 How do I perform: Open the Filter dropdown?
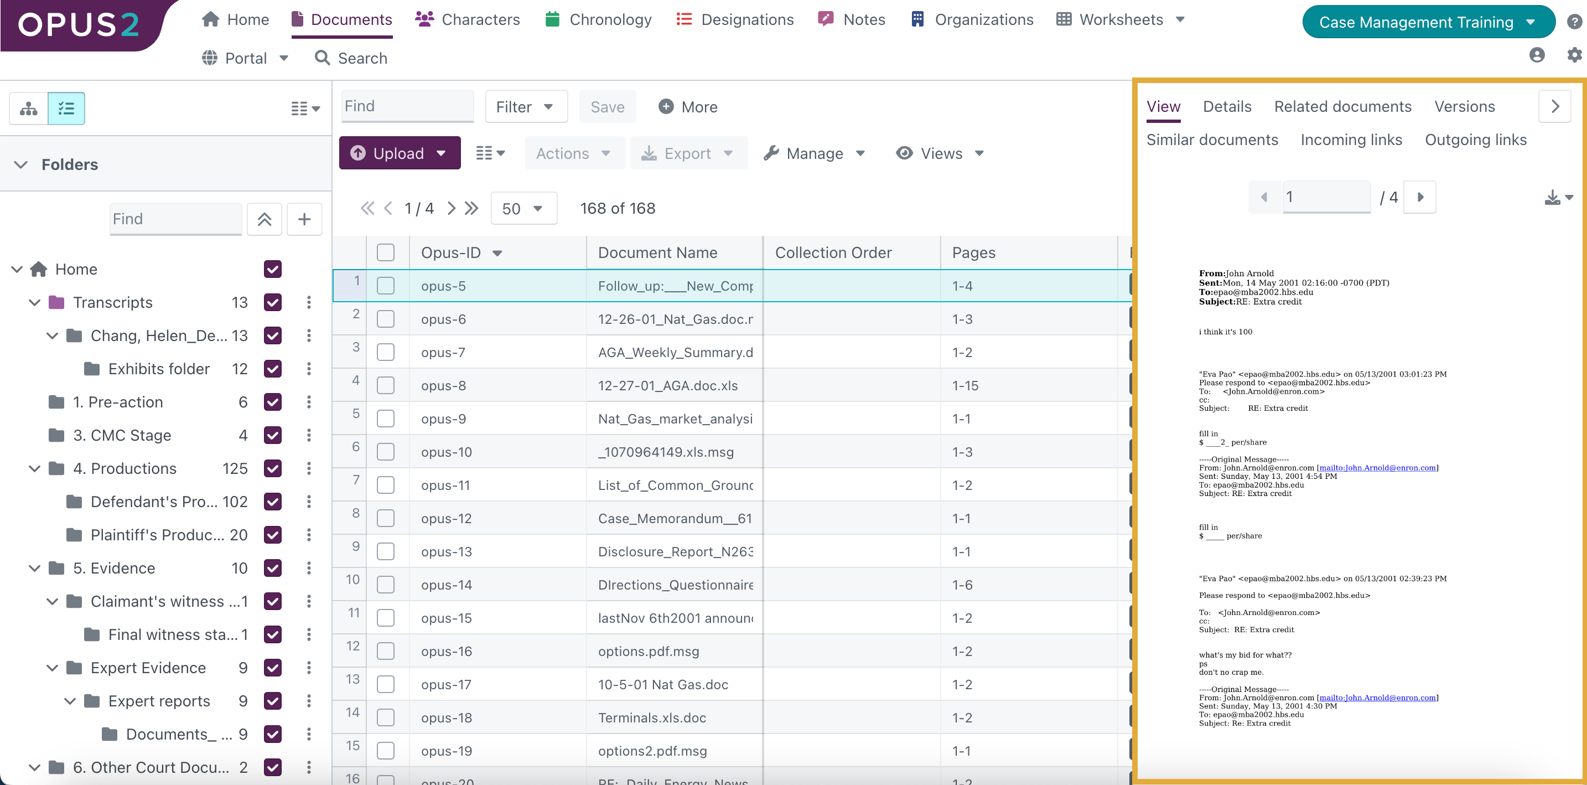(525, 107)
